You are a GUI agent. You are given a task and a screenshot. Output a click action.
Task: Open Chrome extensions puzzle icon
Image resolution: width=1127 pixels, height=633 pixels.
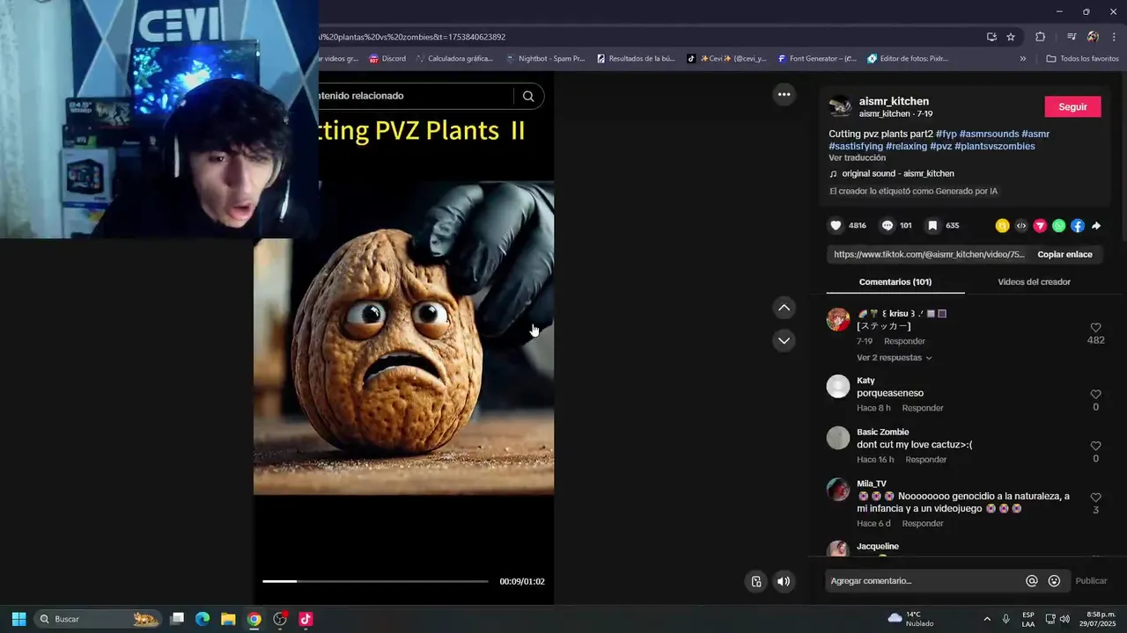click(1040, 37)
